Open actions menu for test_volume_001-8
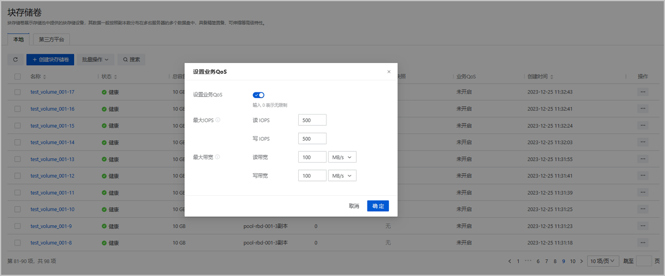This screenshot has width=665, height=276. (643, 243)
